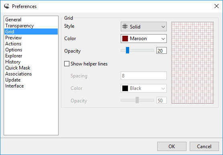Open the Maroon grid color dropdown
This screenshot has width=223, height=155.
(144, 39)
